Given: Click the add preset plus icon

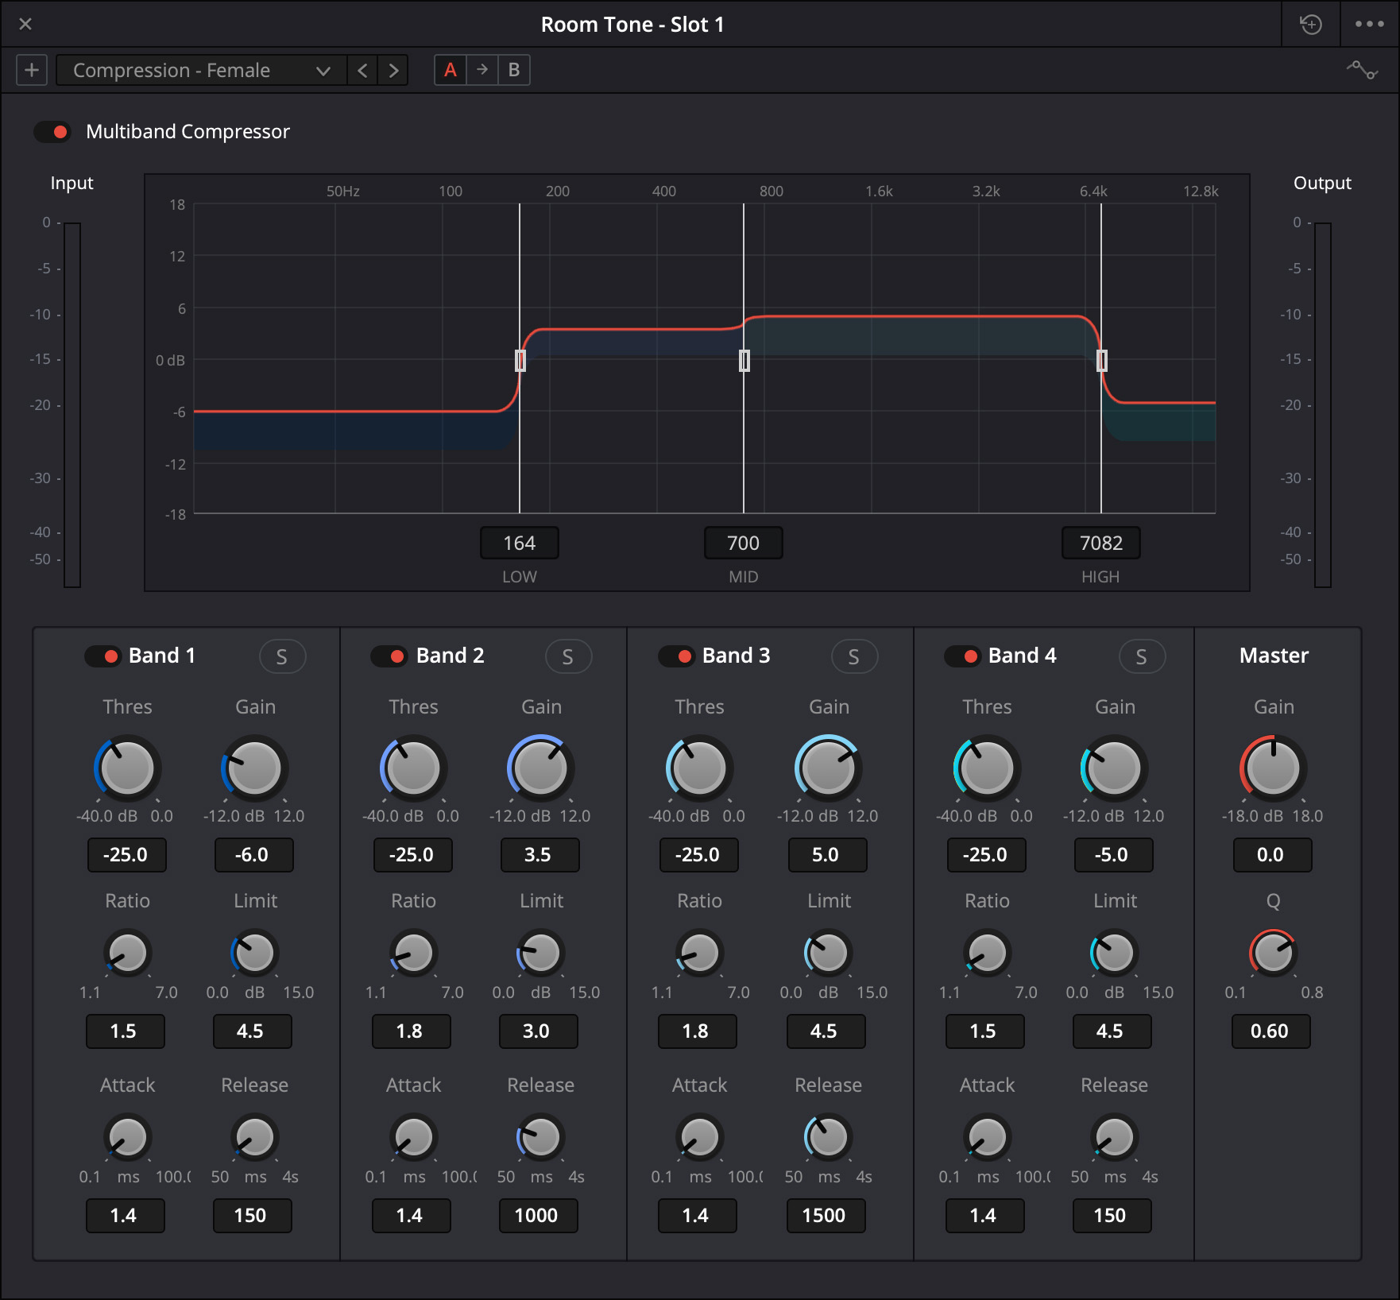Looking at the screenshot, I should (32, 70).
